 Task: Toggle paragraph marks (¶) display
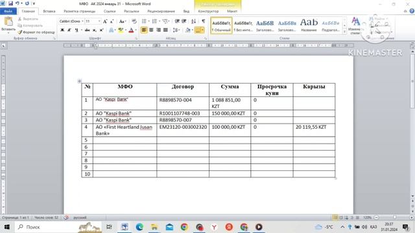[x=203, y=21]
